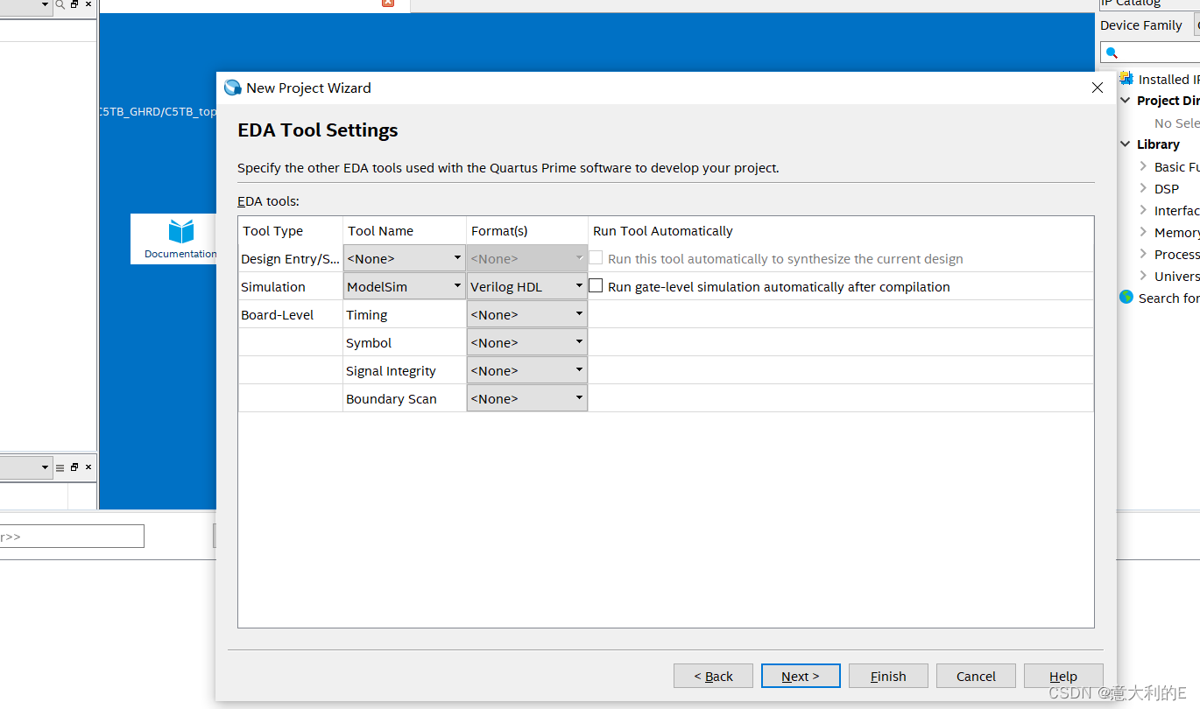This screenshot has width=1200, height=709.
Task: Click the Installed IP chip icon
Action: click(x=1126, y=79)
